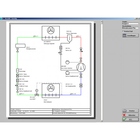Select the compressor symbol
Viewport: 140px width, 140px height.
(81, 67)
